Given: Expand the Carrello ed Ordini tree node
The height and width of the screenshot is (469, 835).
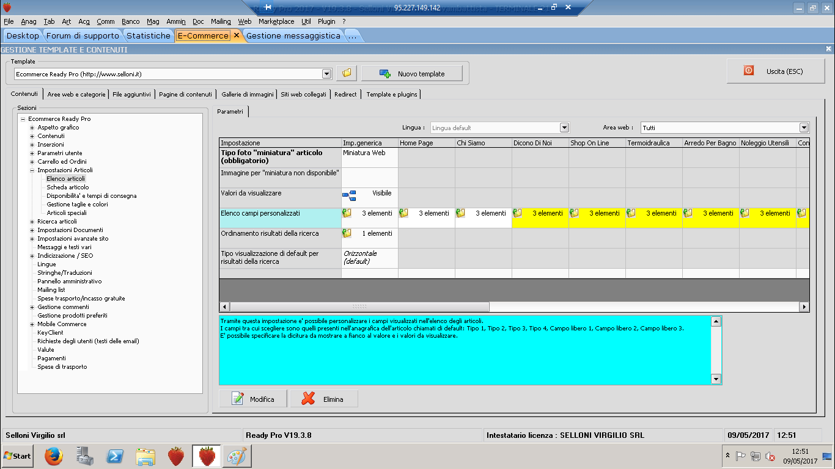Looking at the screenshot, I should [32, 162].
